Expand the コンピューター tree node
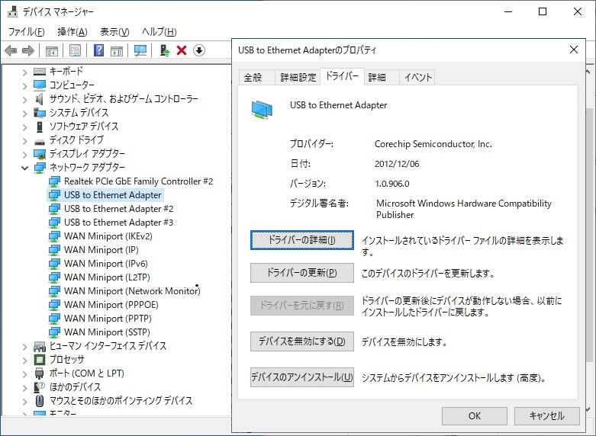 pyautogui.click(x=24, y=85)
